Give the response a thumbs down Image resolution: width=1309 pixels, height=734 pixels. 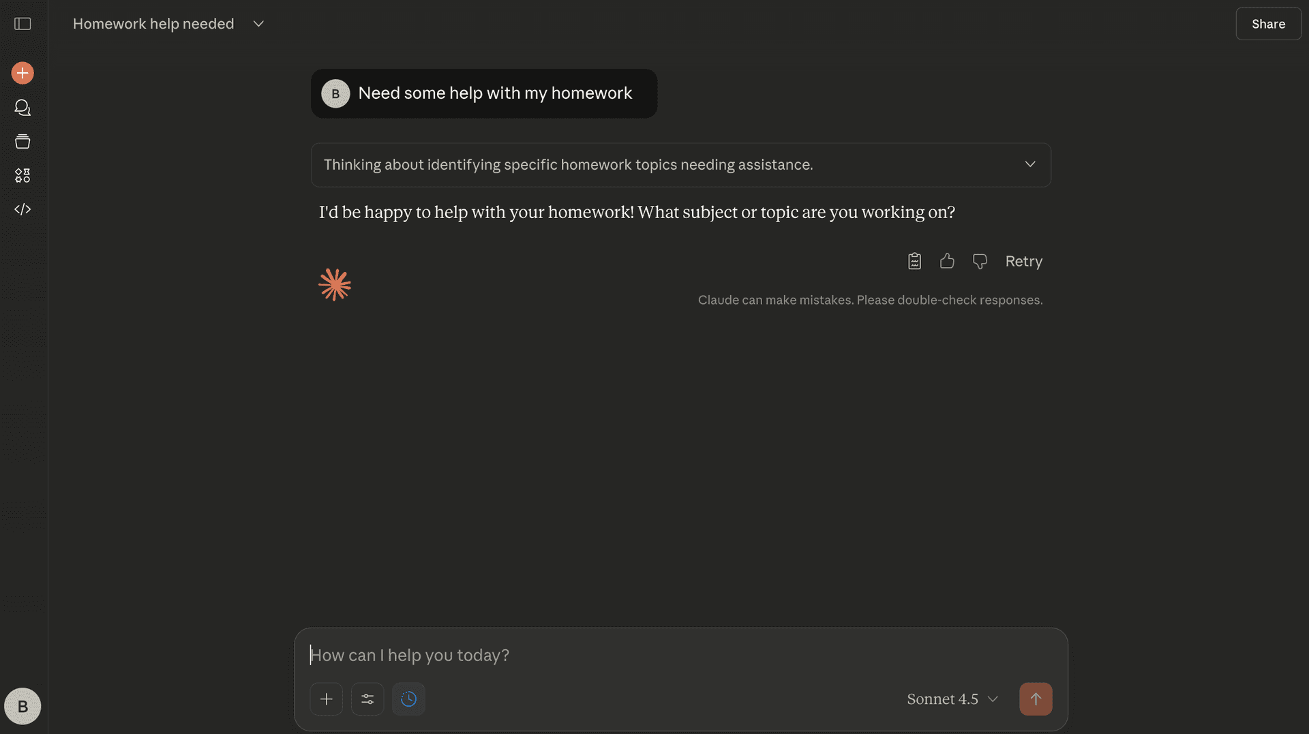980,261
